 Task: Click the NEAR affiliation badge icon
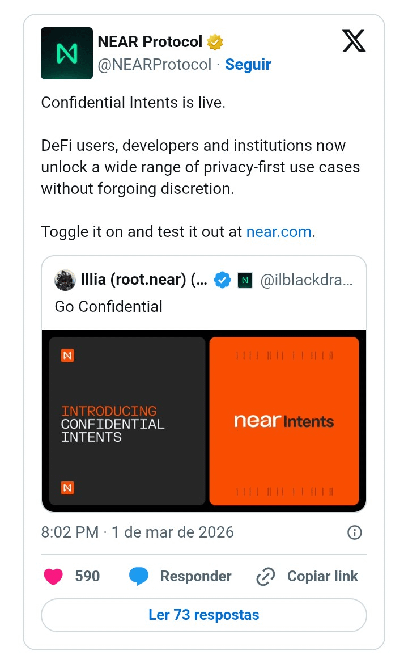coord(245,280)
